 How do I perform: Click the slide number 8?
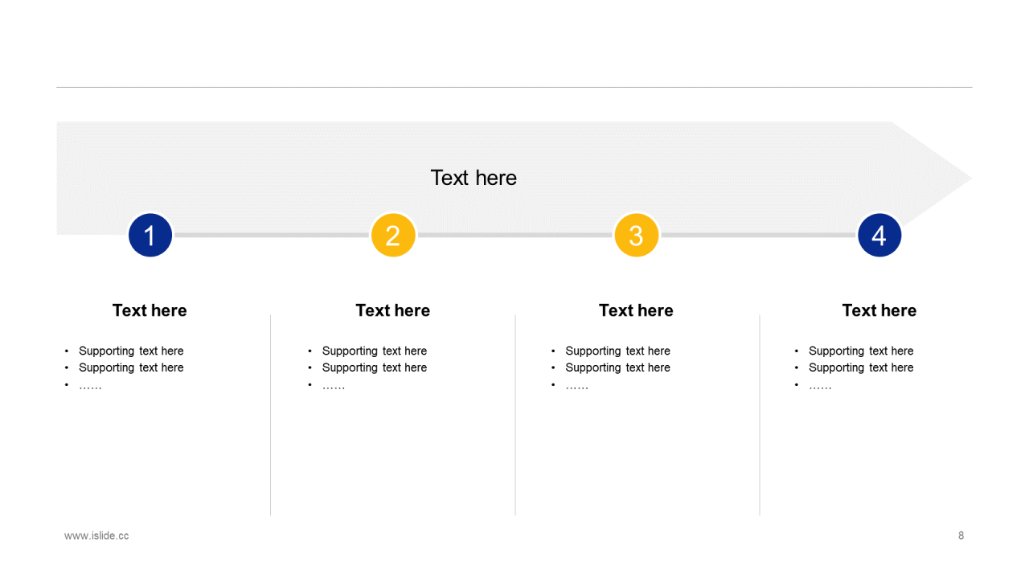(961, 536)
